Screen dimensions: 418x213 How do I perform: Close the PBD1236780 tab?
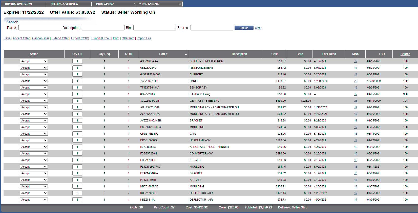[x=180, y=4]
